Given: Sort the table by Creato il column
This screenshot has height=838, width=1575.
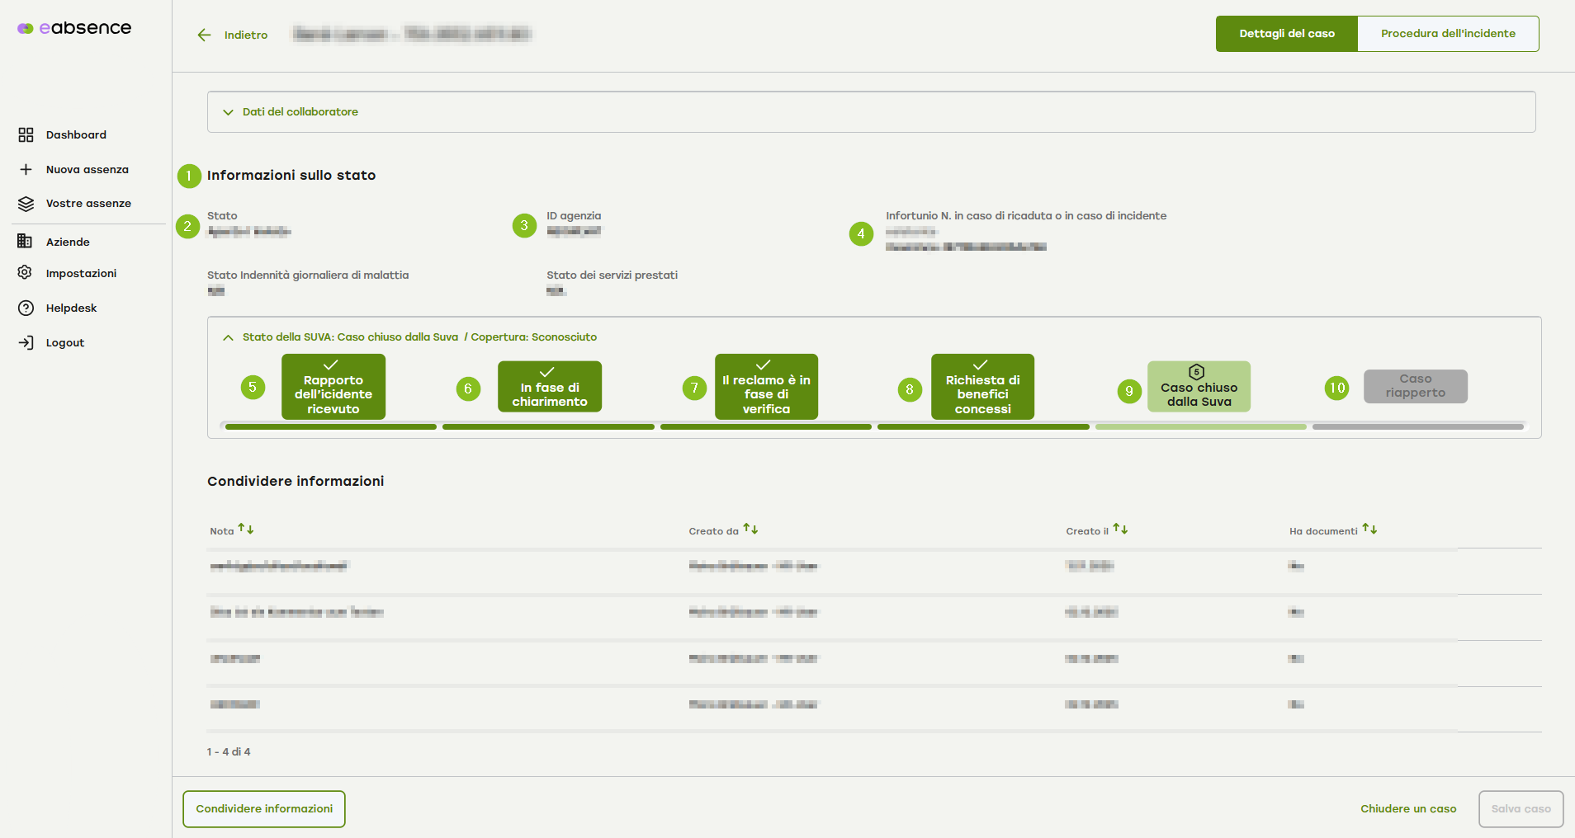Looking at the screenshot, I should pos(1120,530).
